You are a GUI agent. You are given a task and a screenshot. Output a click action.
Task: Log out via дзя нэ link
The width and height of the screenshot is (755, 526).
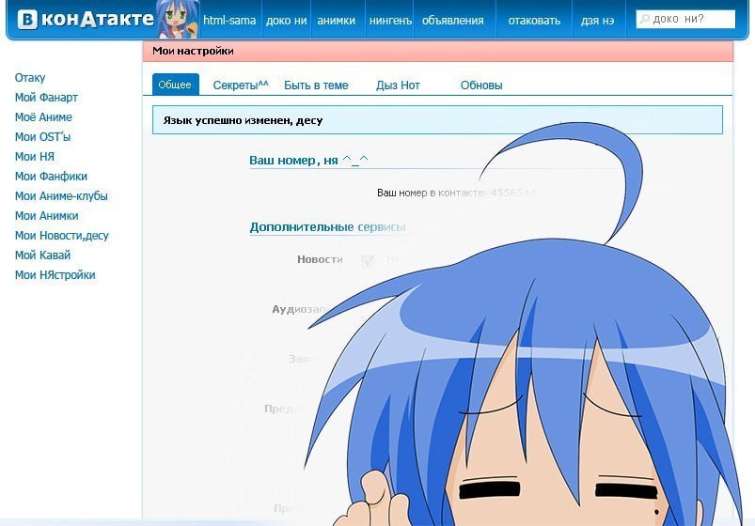click(x=597, y=21)
